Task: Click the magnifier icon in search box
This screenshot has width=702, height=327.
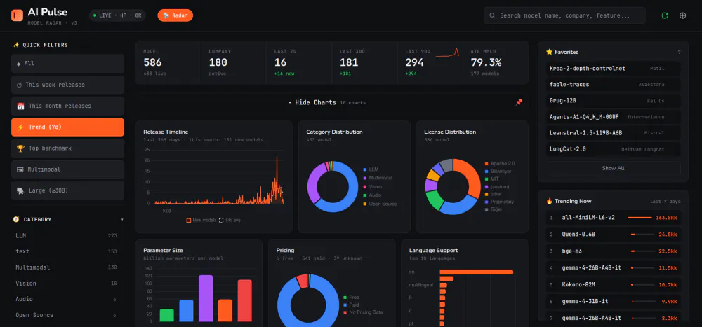Action: (493, 15)
